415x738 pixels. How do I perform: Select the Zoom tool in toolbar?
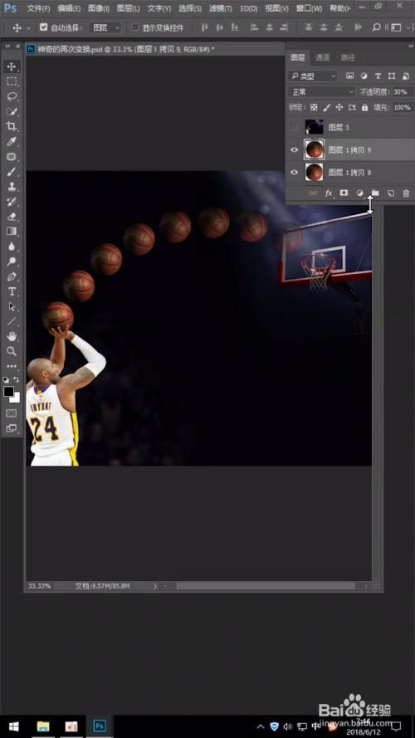tap(12, 351)
